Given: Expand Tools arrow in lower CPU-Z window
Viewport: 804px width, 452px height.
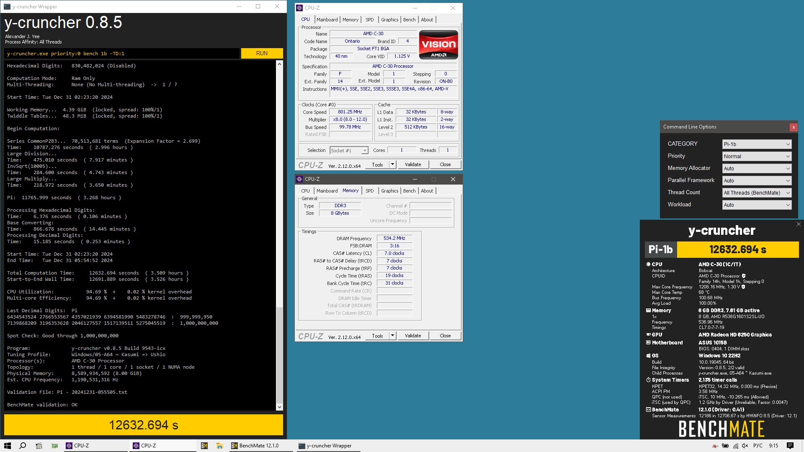Looking at the screenshot, I should [x=392, y=336].
